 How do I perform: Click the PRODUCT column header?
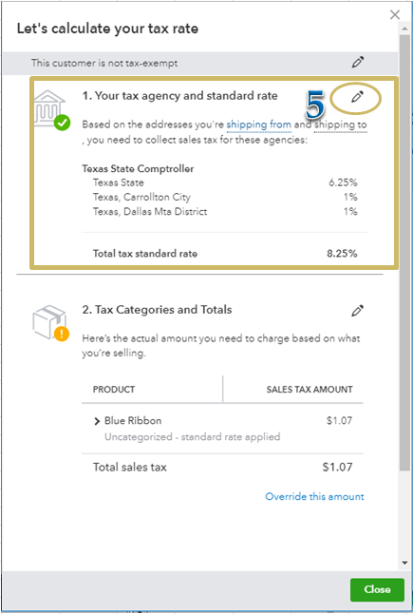coord(114,390)
